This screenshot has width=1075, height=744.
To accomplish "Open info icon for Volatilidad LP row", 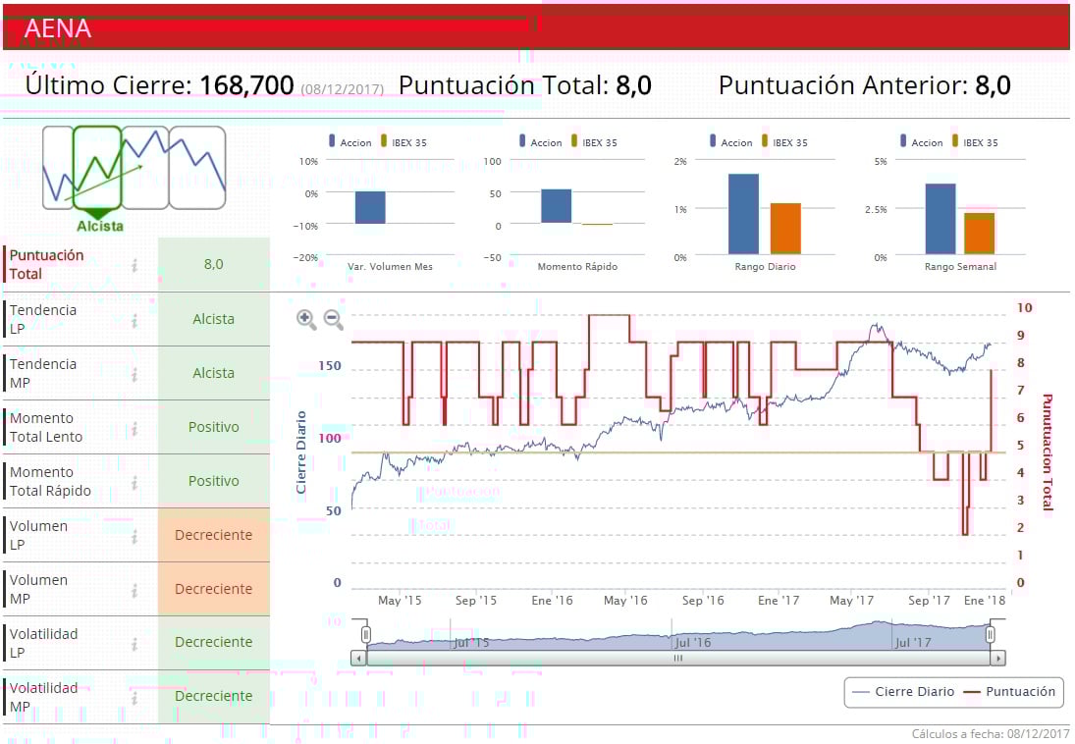I will click(x=134, y=643).
